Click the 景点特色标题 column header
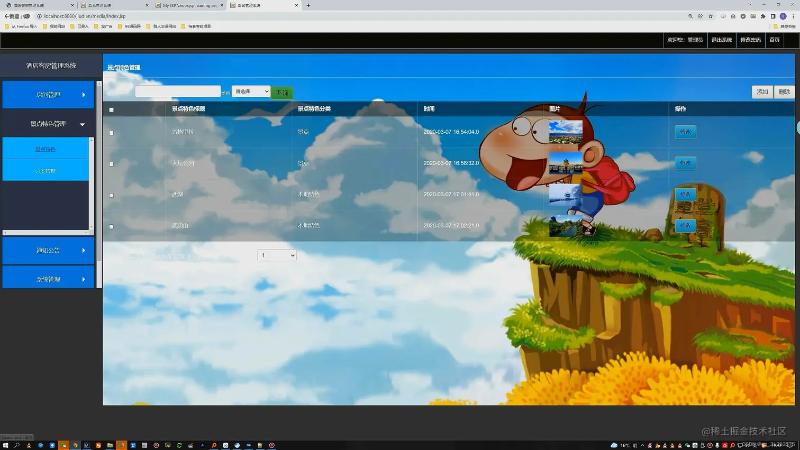The image size is (800, 450). coord(188,109)
